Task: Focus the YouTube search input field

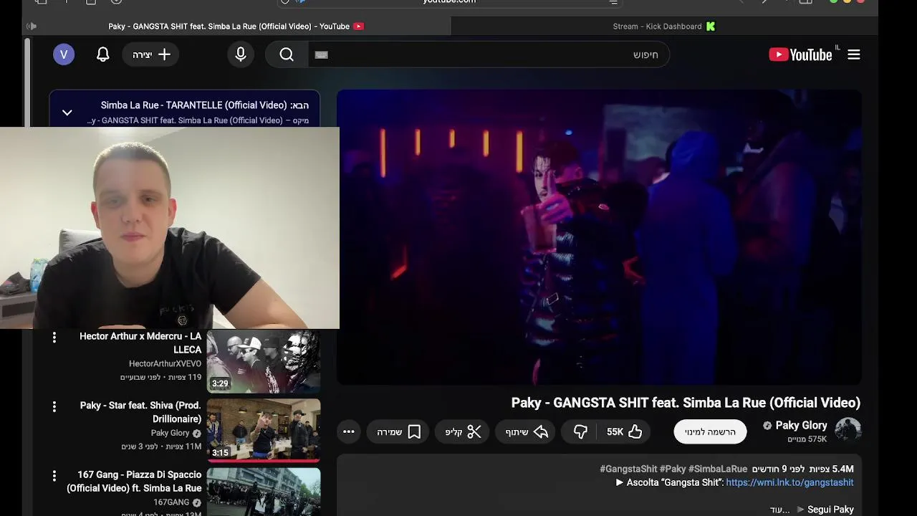Action: coord(489,54)
